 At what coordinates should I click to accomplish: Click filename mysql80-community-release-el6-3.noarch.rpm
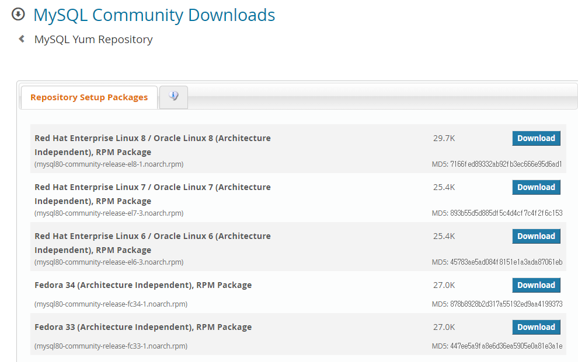[109, 262]
